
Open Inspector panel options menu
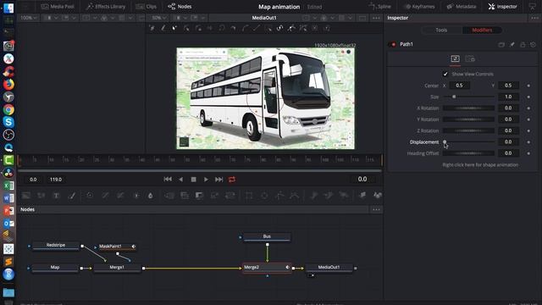pos(534,18)
